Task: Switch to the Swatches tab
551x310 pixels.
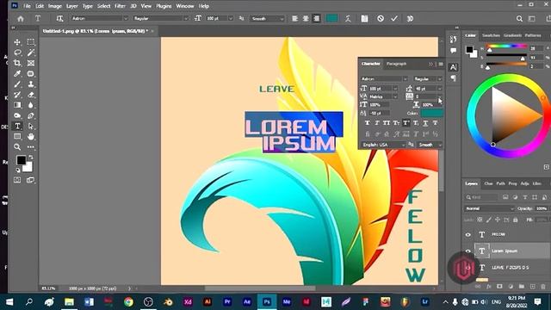Action: pos(491,35)
